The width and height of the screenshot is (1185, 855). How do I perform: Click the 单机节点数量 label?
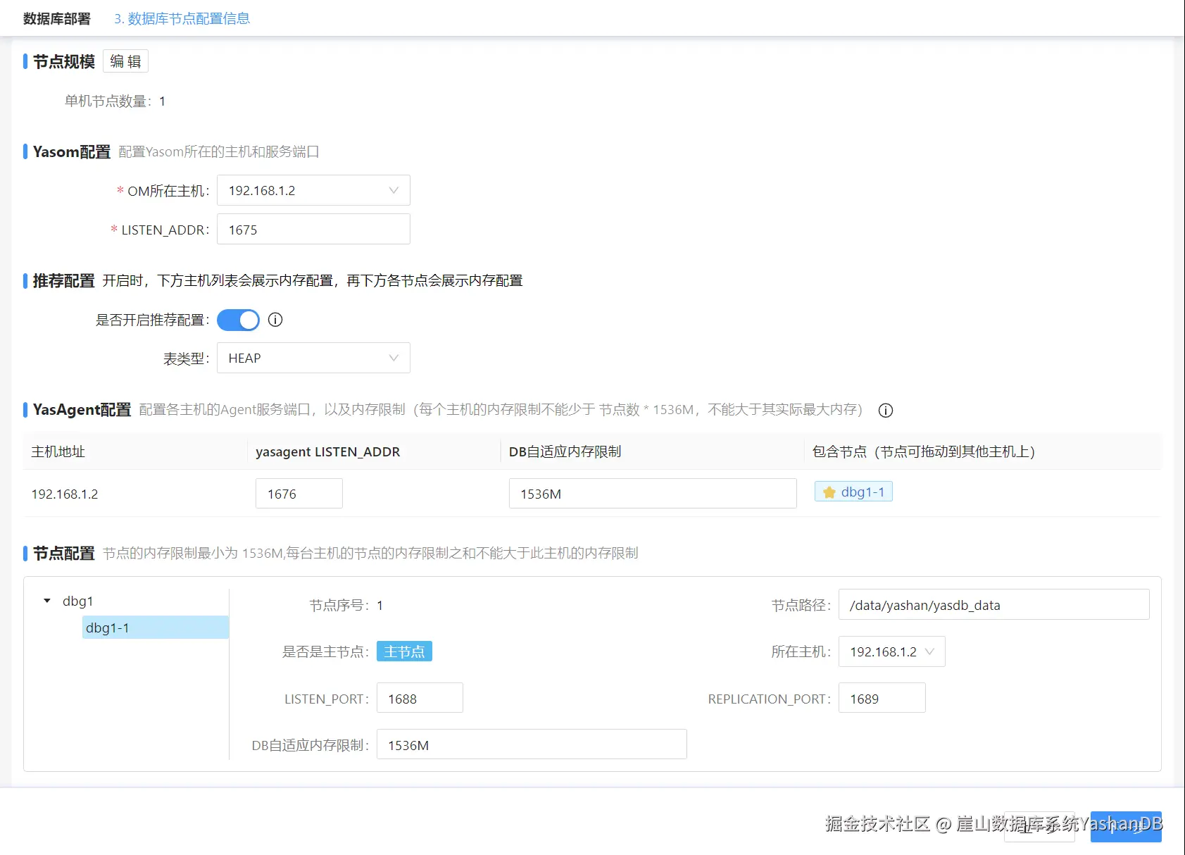coord(108,101)
